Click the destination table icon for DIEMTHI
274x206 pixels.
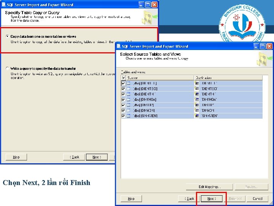tap(197, 94)
